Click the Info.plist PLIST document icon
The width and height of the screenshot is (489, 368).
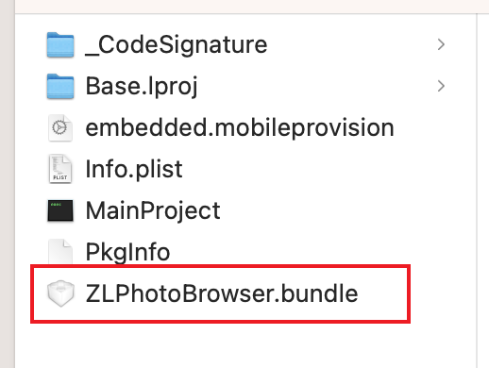60,169
